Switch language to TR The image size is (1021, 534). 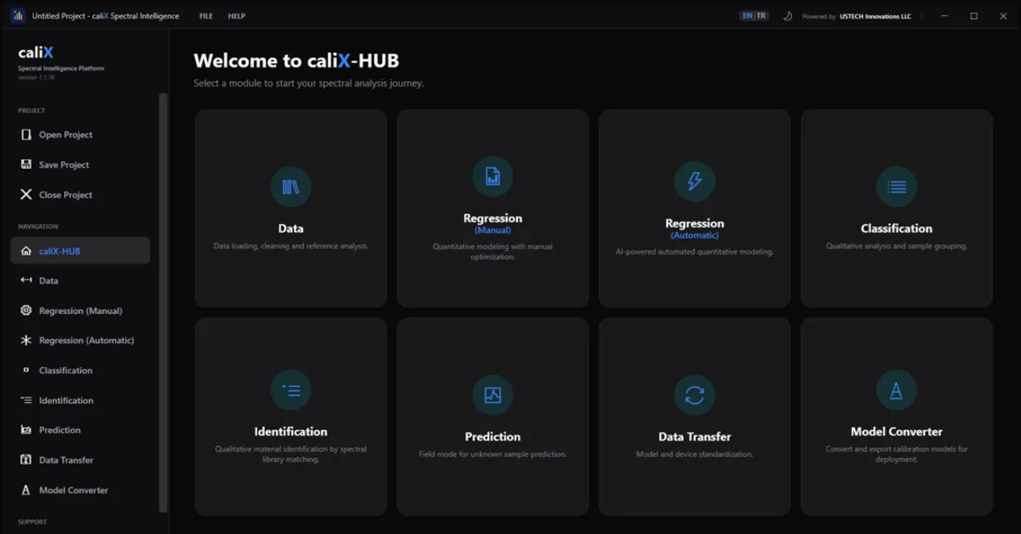tap(761, 15)
